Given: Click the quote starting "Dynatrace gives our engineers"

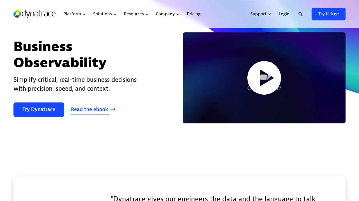Looking at the screenshot, I should point(213,198).
